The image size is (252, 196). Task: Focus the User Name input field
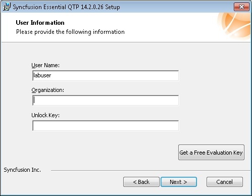(106, 75)
